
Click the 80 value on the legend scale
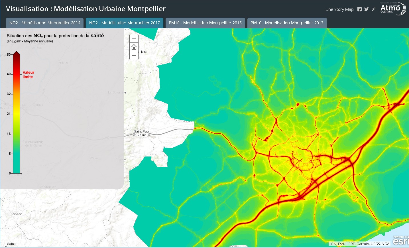point(9,54)
